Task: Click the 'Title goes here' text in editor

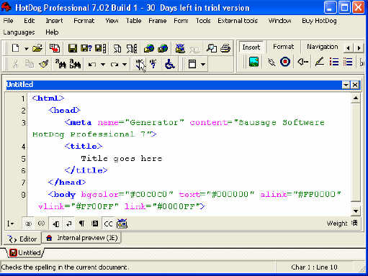Action: [122, 158]
